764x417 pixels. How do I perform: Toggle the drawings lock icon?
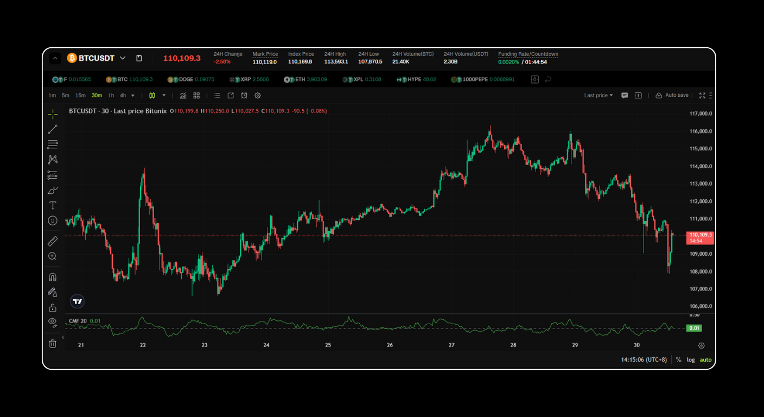[53, 307]
